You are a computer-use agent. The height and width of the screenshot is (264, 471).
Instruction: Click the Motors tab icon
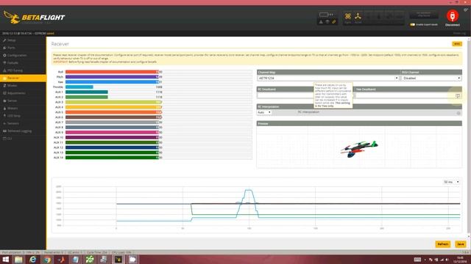pyautogui.click(x=4, y=109)
